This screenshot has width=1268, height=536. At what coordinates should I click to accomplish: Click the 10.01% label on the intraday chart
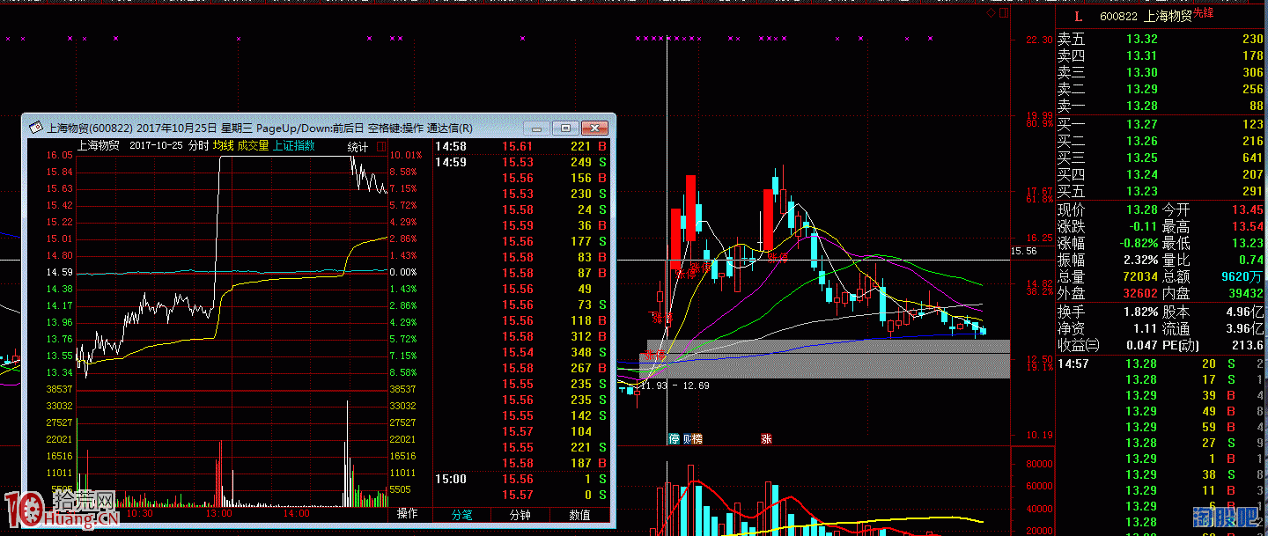pyautogui.click(x=405, y=155)
